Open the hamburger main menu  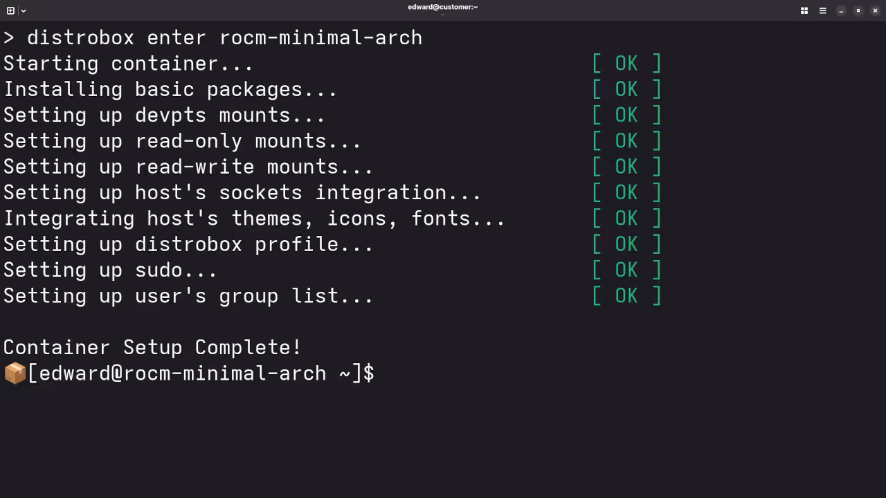pos(822,10)
